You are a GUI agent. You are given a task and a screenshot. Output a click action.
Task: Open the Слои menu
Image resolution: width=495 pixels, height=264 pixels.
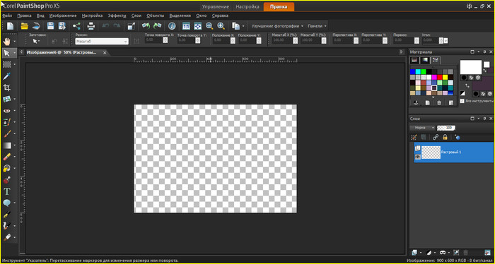pos(136,16)
